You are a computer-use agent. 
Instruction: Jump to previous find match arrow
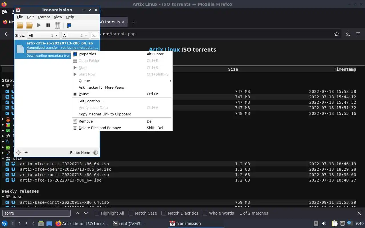(77, 213)
